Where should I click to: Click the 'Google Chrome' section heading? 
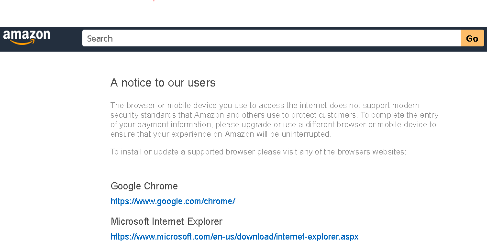tap(144, 186)
